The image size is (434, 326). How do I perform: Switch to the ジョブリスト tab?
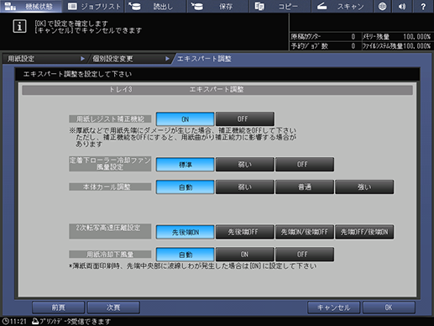point(94,6)
